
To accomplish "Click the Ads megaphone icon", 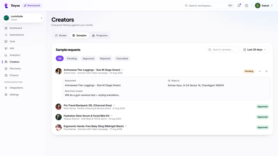I will pos(6,48).
